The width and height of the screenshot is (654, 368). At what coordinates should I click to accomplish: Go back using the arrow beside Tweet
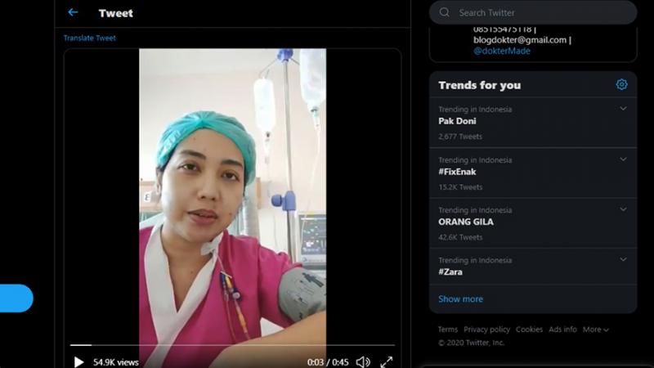click(x=73, y=12)
